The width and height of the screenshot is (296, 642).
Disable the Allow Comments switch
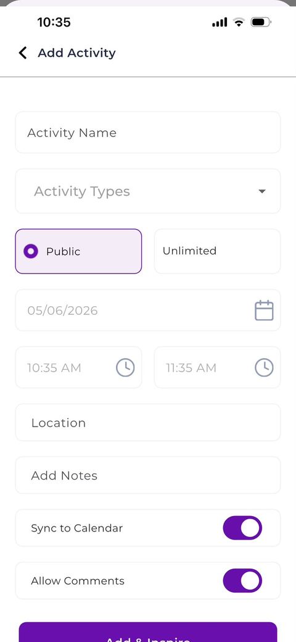pyautogui.click(x=242, y=581)
